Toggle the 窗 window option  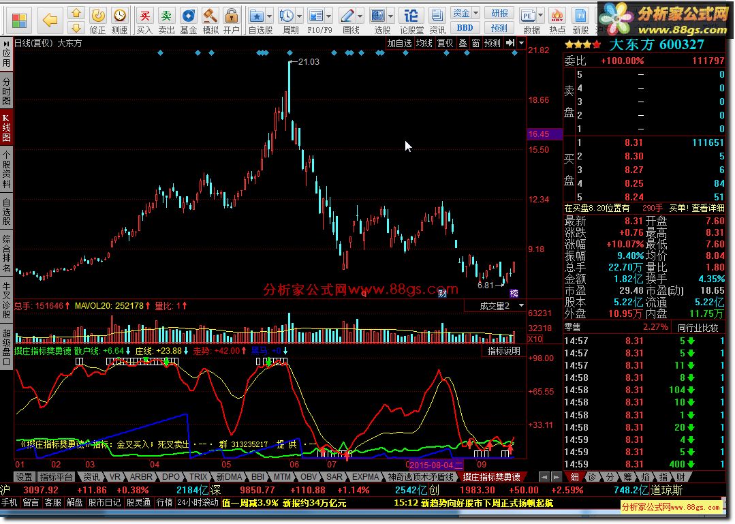[475, 43]
